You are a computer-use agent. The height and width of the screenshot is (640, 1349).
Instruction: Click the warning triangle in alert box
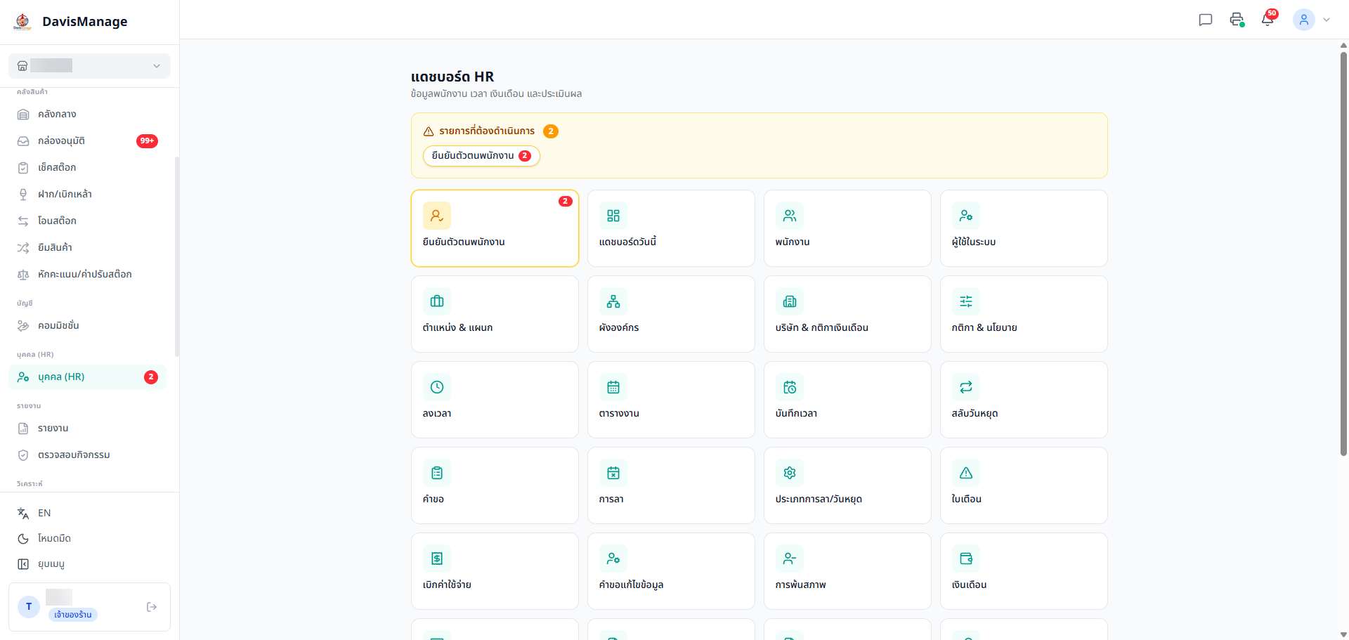click(429, 131)
